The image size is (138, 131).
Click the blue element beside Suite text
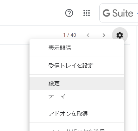[x=137, y=13]
